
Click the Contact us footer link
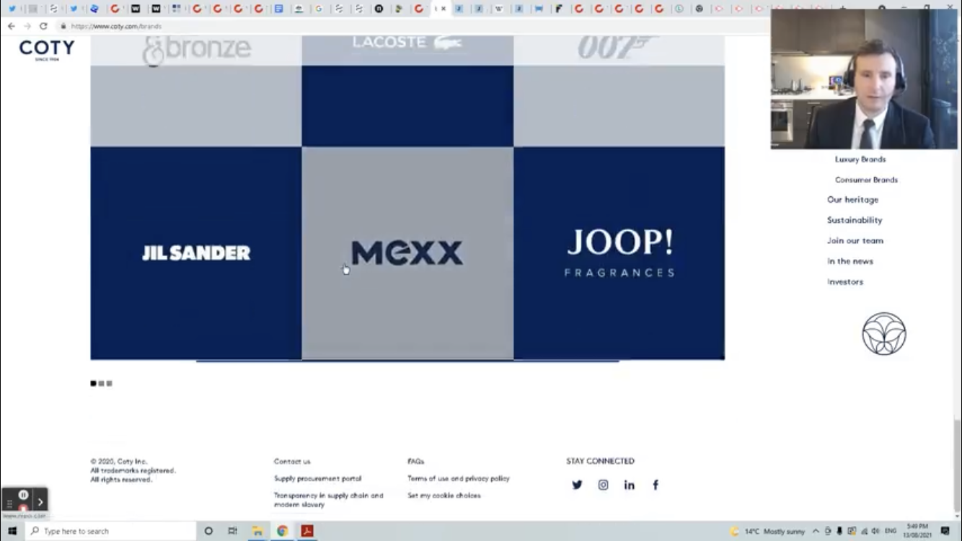292,461
